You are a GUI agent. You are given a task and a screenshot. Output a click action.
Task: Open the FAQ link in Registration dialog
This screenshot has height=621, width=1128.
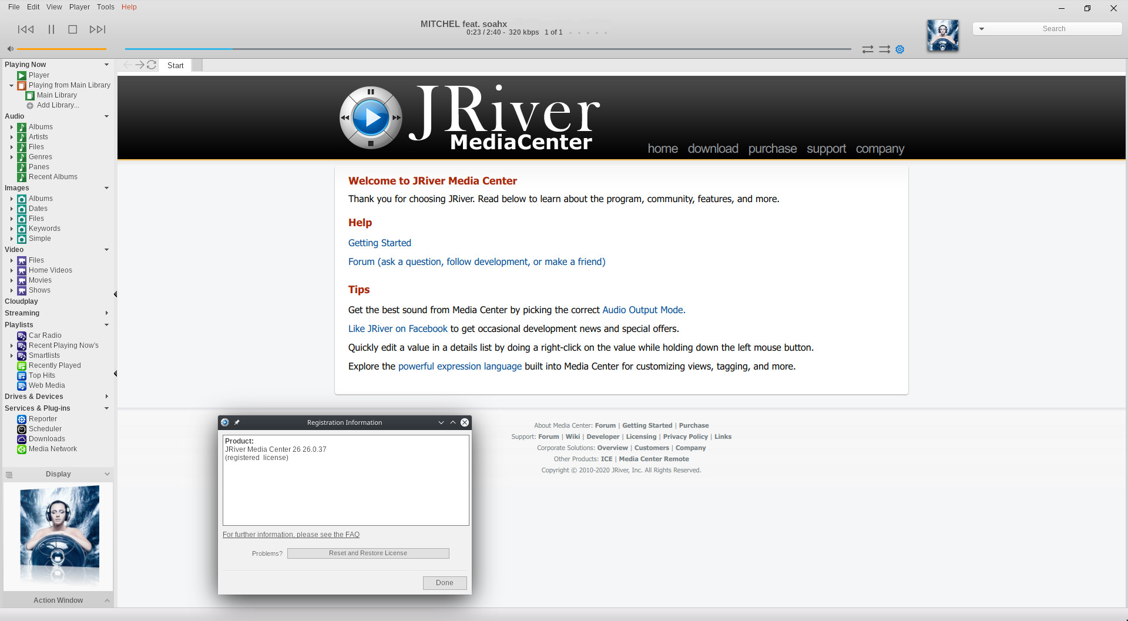(x=291, y=535)
